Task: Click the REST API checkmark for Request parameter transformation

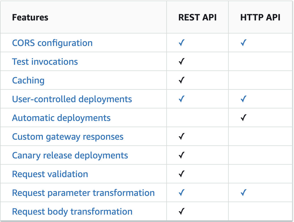Action: click(182, 193)
